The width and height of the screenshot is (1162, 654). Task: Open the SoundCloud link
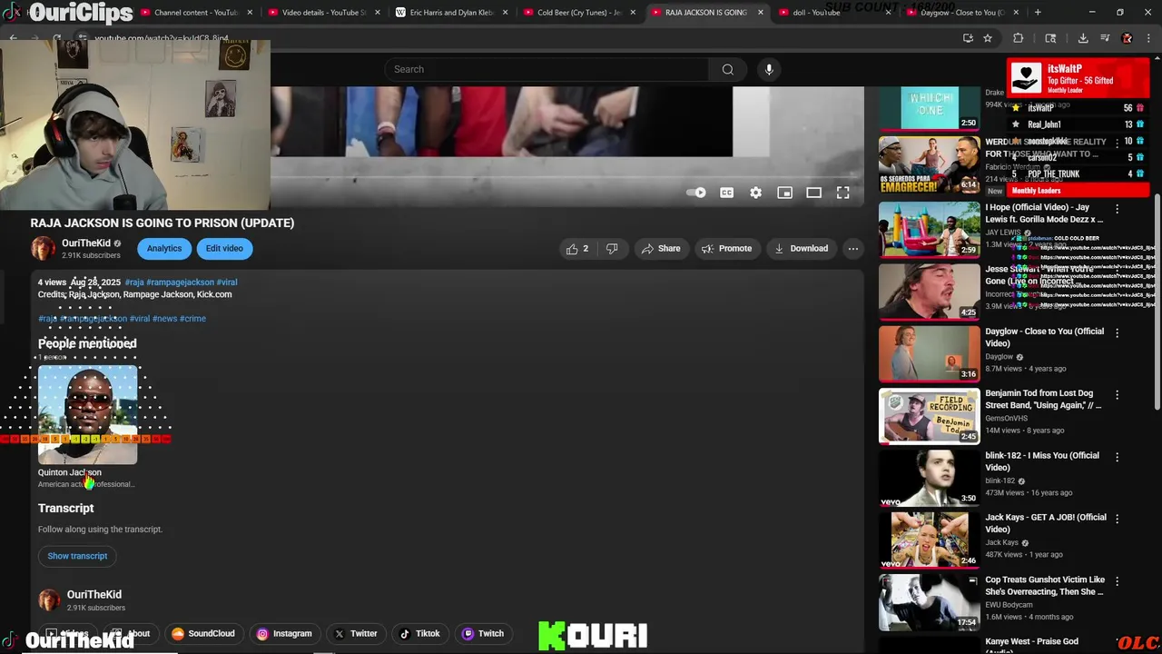click(203, 634)
